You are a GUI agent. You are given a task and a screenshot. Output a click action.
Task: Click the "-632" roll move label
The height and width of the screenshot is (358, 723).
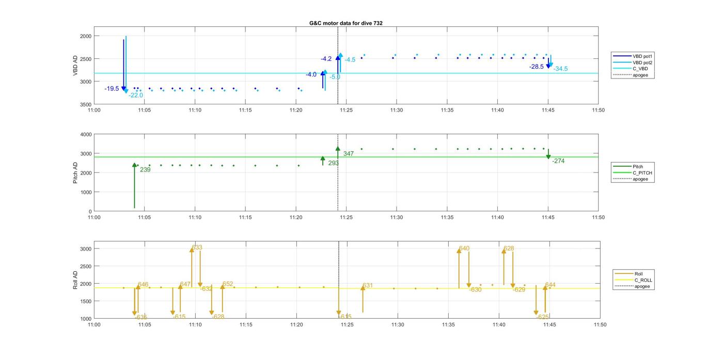(x=206, y=289)
